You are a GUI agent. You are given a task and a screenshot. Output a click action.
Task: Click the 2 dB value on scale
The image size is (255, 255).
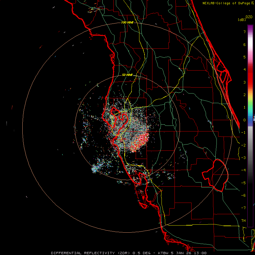[x=245, y=95]
